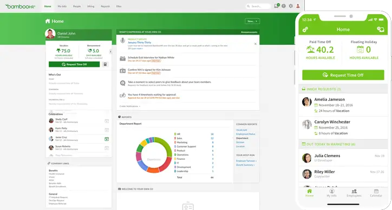Screen dimensions: 392x210
Task: Open Carolyn Winchester's vacation request
Action: tap(343, 127)
